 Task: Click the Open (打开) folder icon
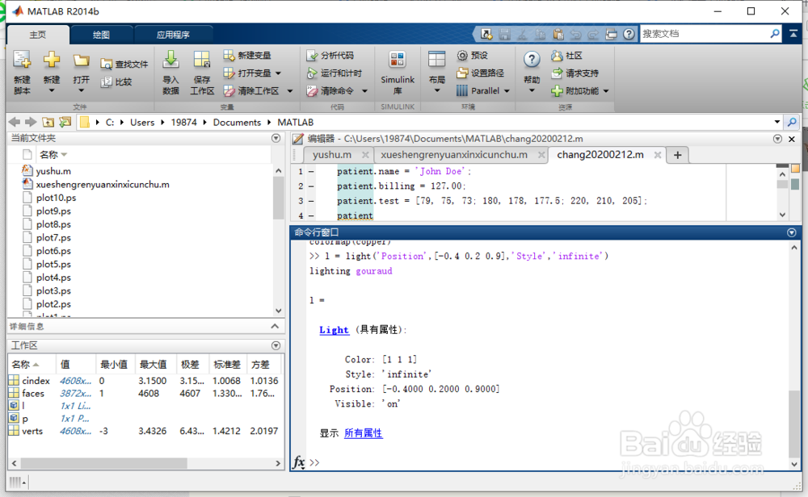[x=81, y=61]
